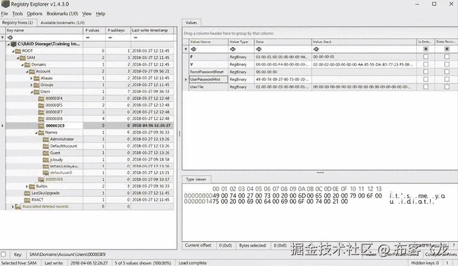Viewport: 458px width, 266px height.
Task: Click the 000001F4 key folder icon
Action: [x=41, y=98]
